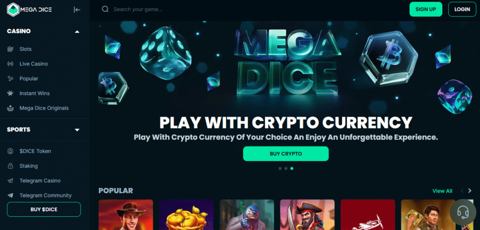
Task: Collapse the CASINO section arrow
Action: [x=77, y=32]
